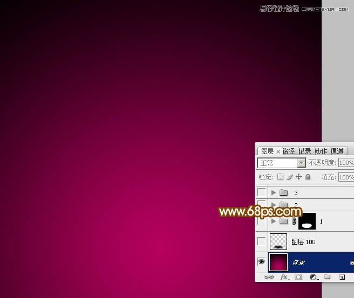Viewport: 354px width, 298px height.
Task: Expand group 3 with its triangle
Action: click(x=274, y=192)
